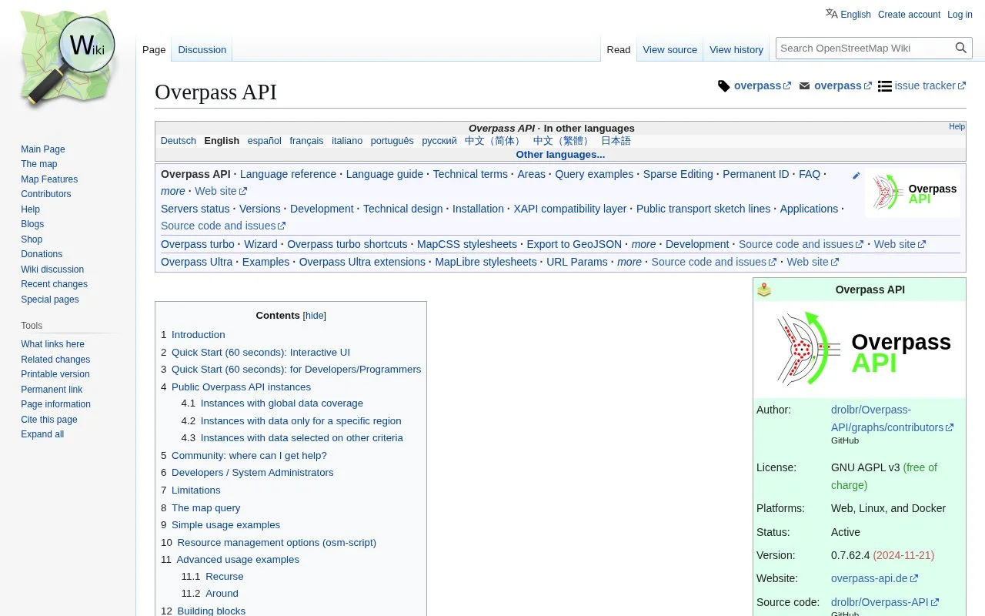Open Printable version link
The width and height of the screenshot is (985, 616).
(x=55, y=374)
